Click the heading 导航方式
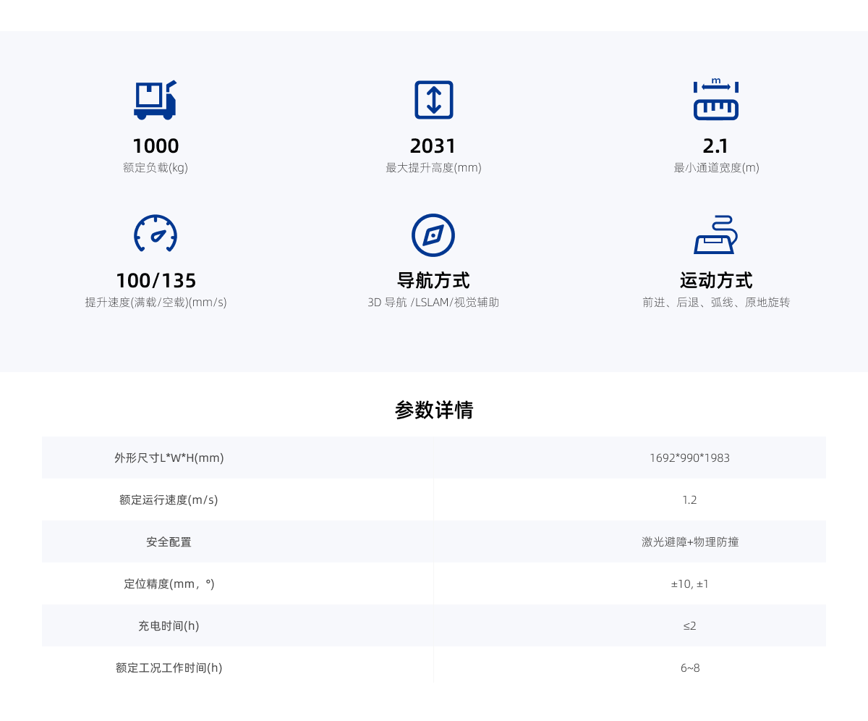The height and width of the screenshot is (721, 868). coord(433,281)
